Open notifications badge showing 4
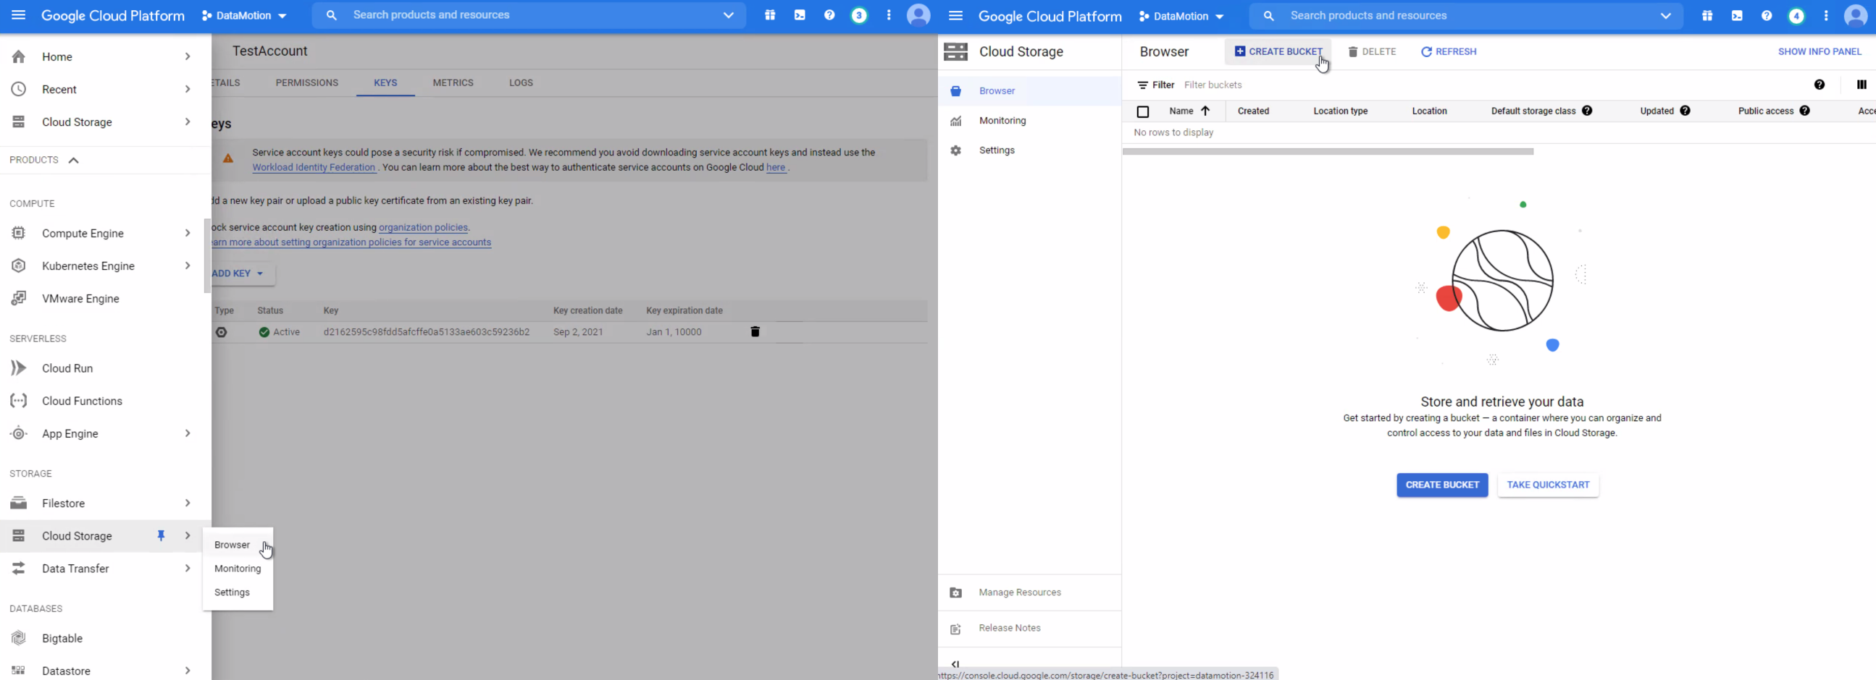Viewport: 1876px width, 680px height. coord(1796,16)
